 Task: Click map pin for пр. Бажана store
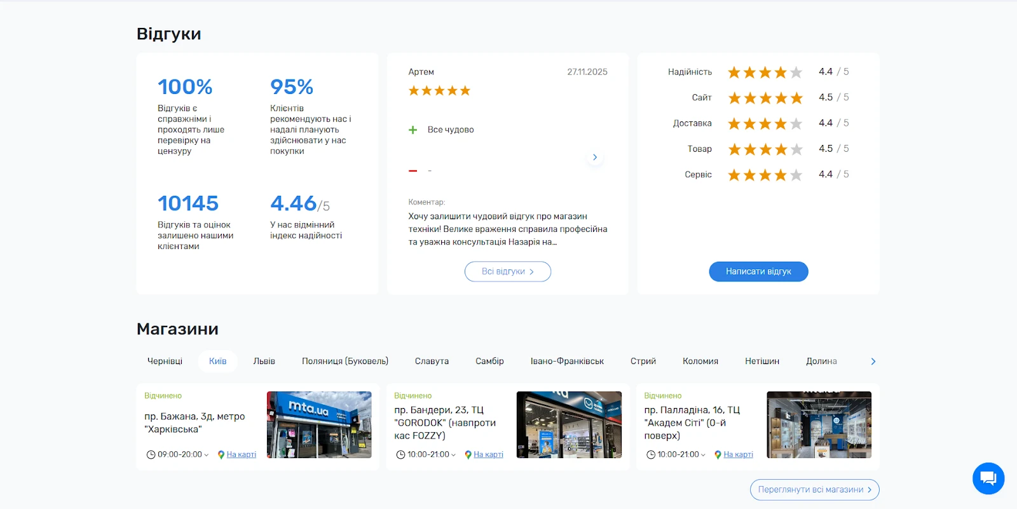pos(221,455)
